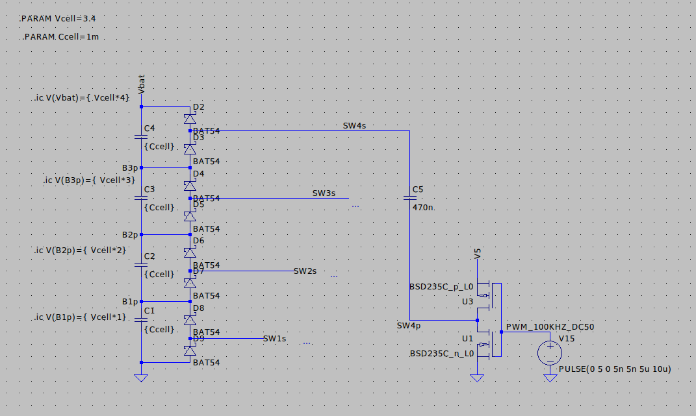Click the C4 capacitor symbol
This screenshot has height=416, width=696.
coord(141,137)
